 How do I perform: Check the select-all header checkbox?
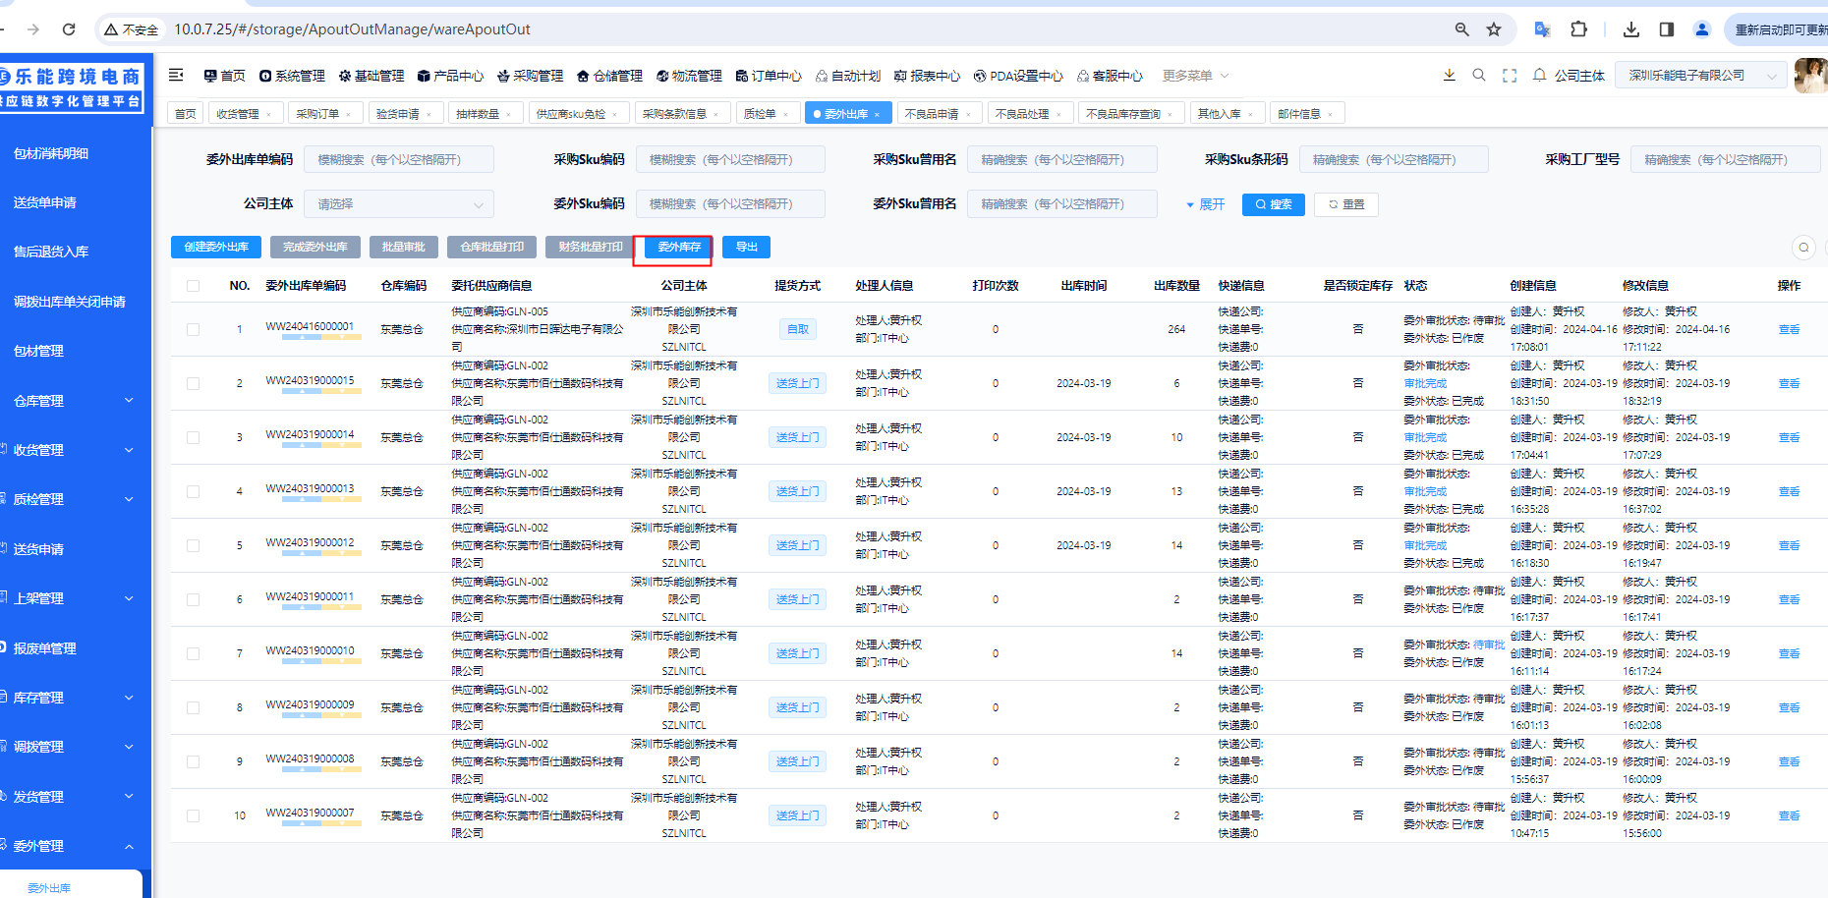[193, 286]
